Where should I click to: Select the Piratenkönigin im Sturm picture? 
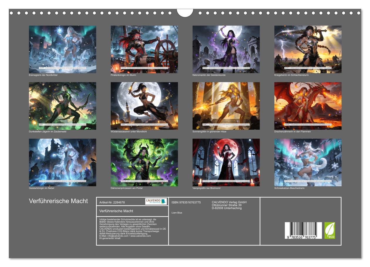click(x=144, y=49)
